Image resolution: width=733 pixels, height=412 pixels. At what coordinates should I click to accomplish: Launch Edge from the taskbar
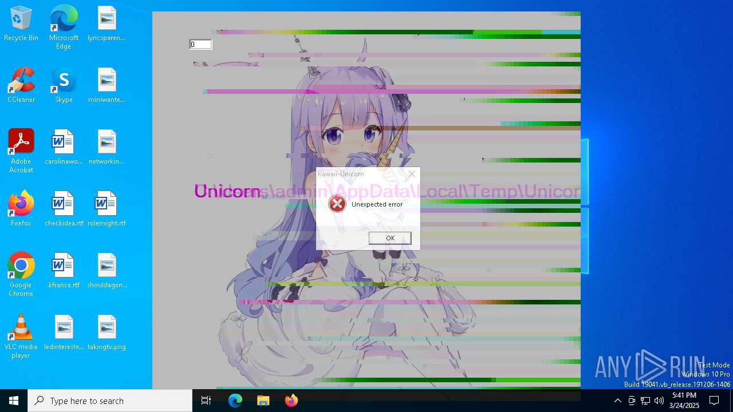click(x=235, y=401)
